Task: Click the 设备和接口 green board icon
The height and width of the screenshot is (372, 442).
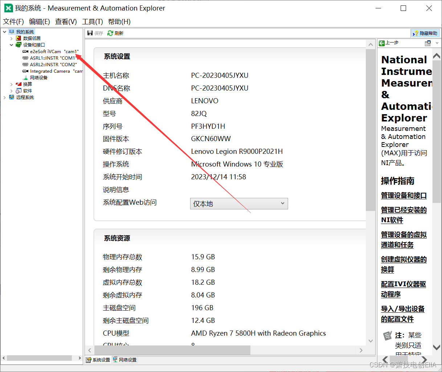Action: 19,45
